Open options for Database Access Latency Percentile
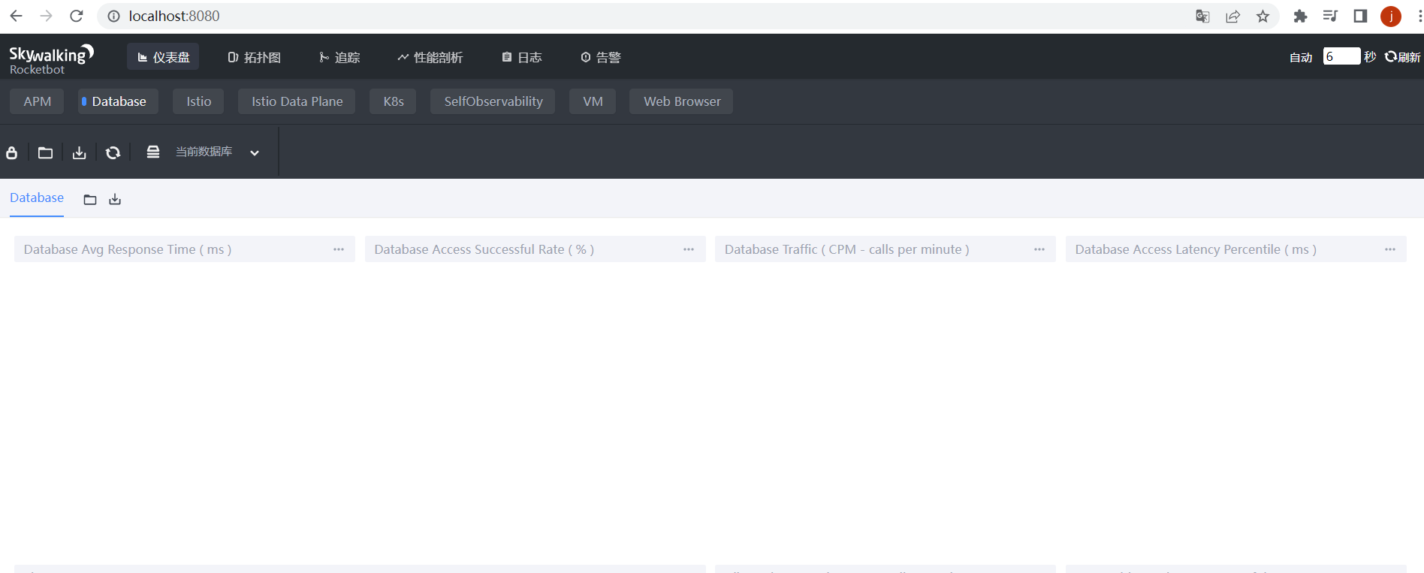Screen dimensions: 1424x573 1390,249
